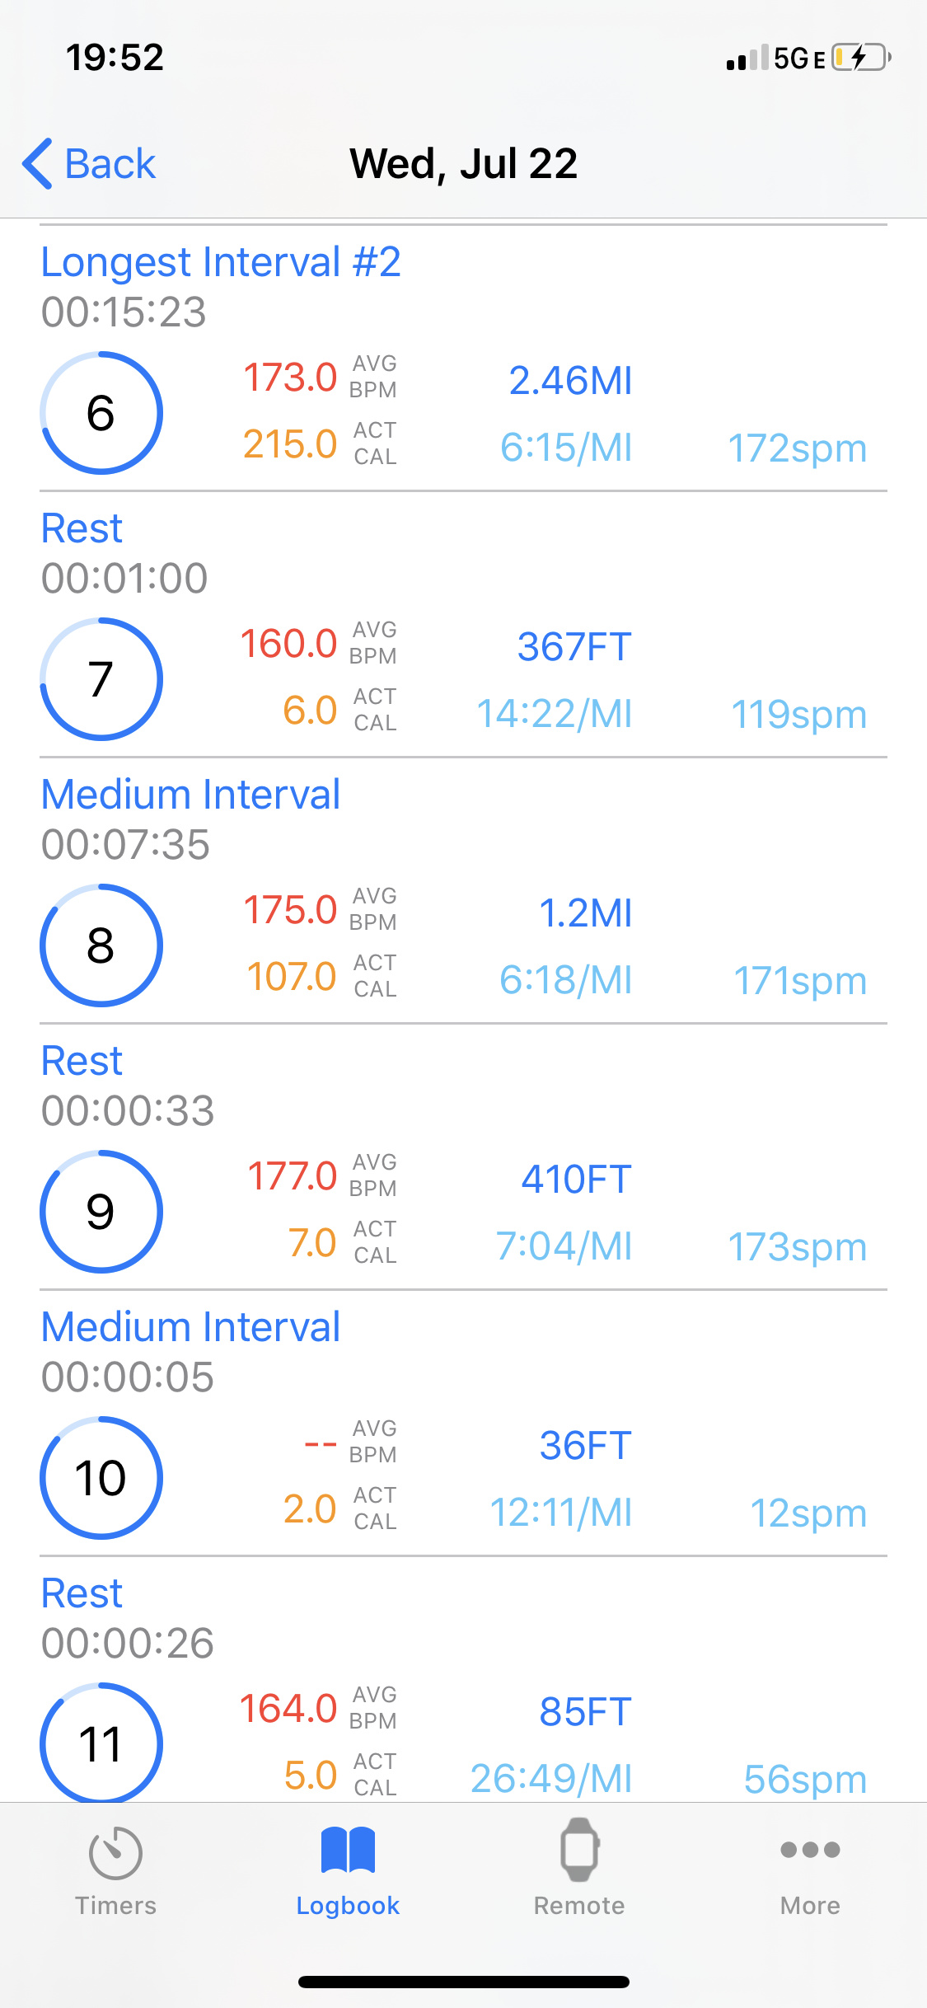Tap the battery charging status icon
This screenshot has height=2008, width=927.
(861, 58)
